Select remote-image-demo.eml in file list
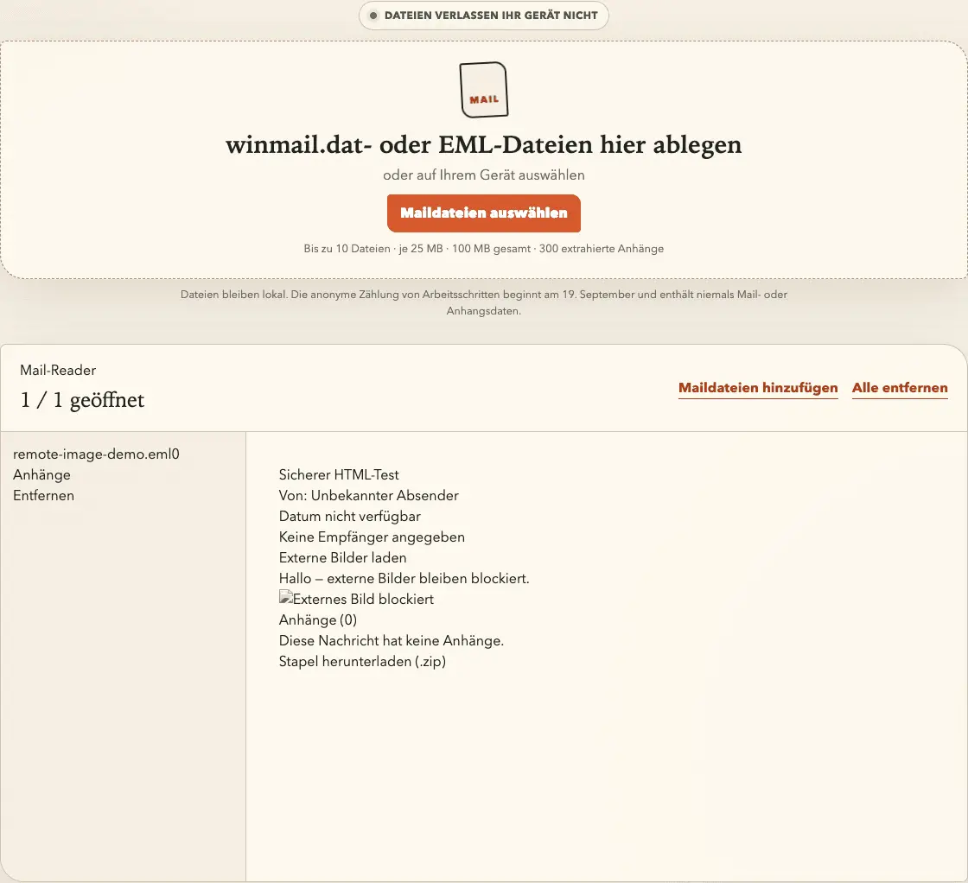The width and height of the screenshot is (968, 883). click(x=92, y=454)
